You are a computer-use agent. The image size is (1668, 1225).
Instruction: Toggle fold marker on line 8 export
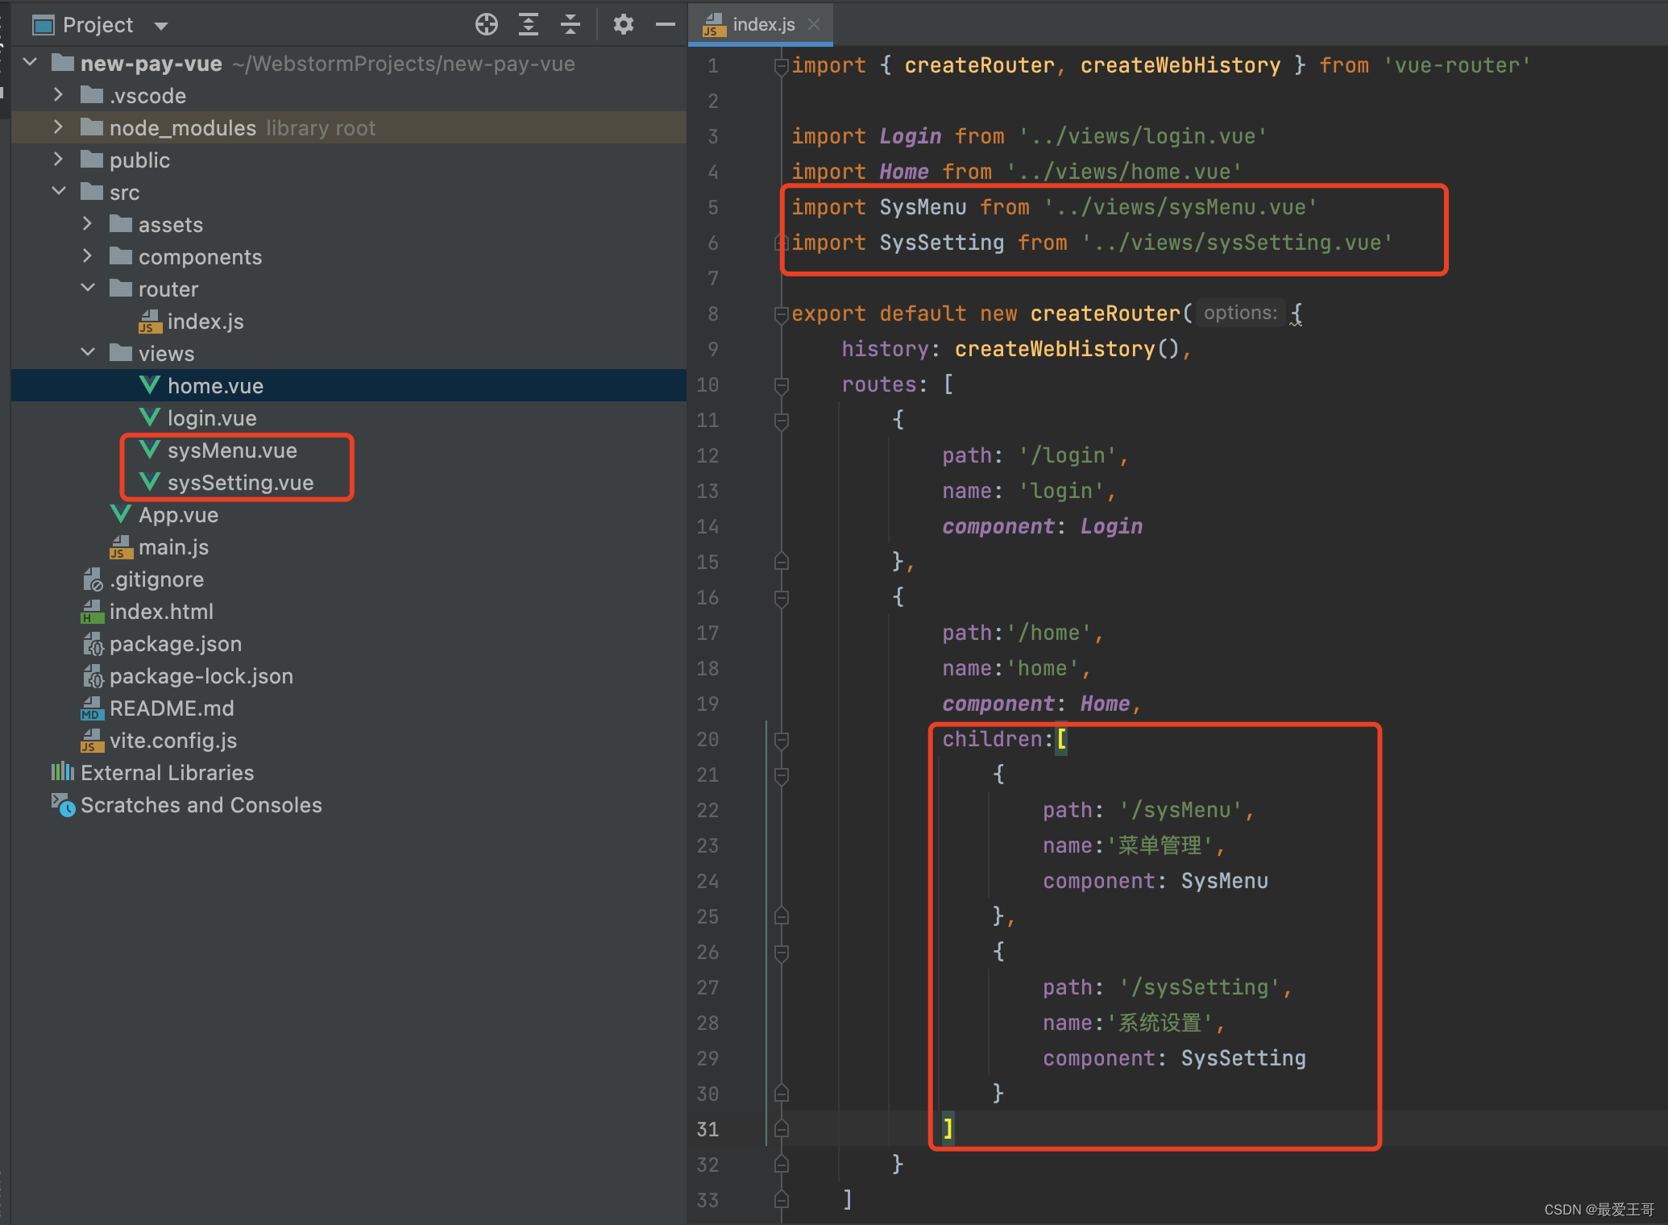781,314
